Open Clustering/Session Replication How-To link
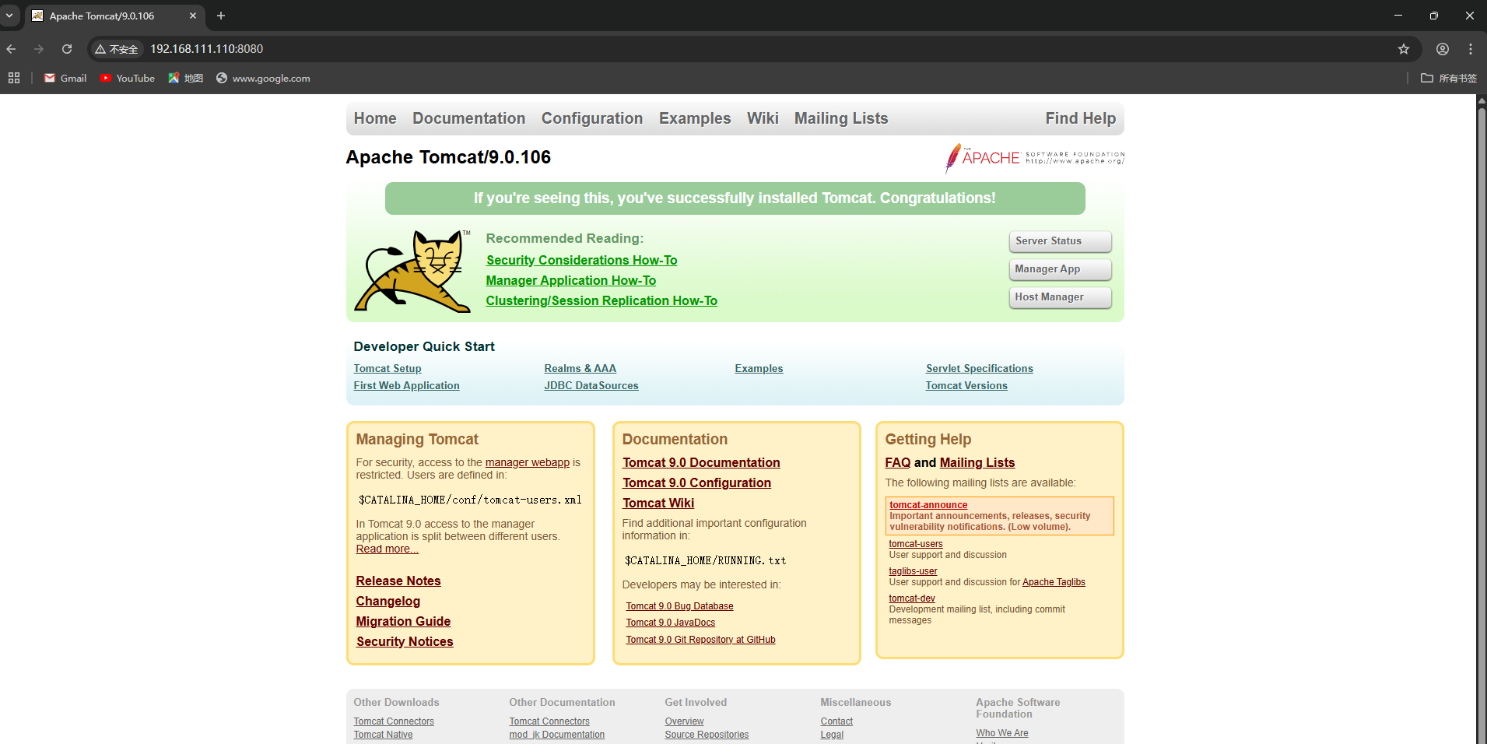Image resolution: width=1487 pixels, height=744 pixels. click(x=601, y=300)
